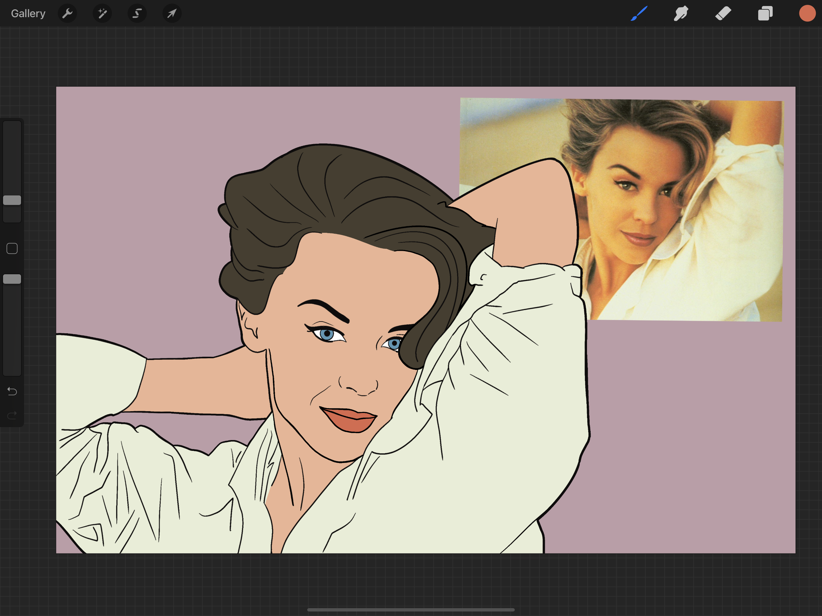
Task: Activate the Transform arrow tool
Action: 172,14
